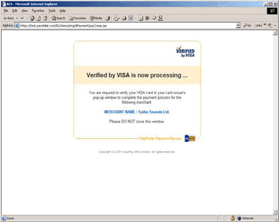This screenshot has width=279, height=222.
Task: Click the security padlock status icon
Action: 233,218
